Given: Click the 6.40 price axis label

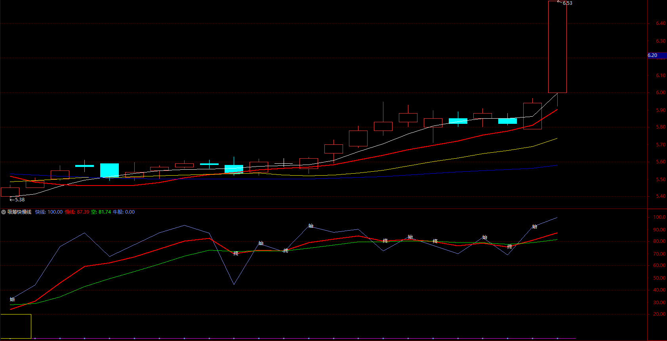Looking at the screenshot, I should (661, 23).
